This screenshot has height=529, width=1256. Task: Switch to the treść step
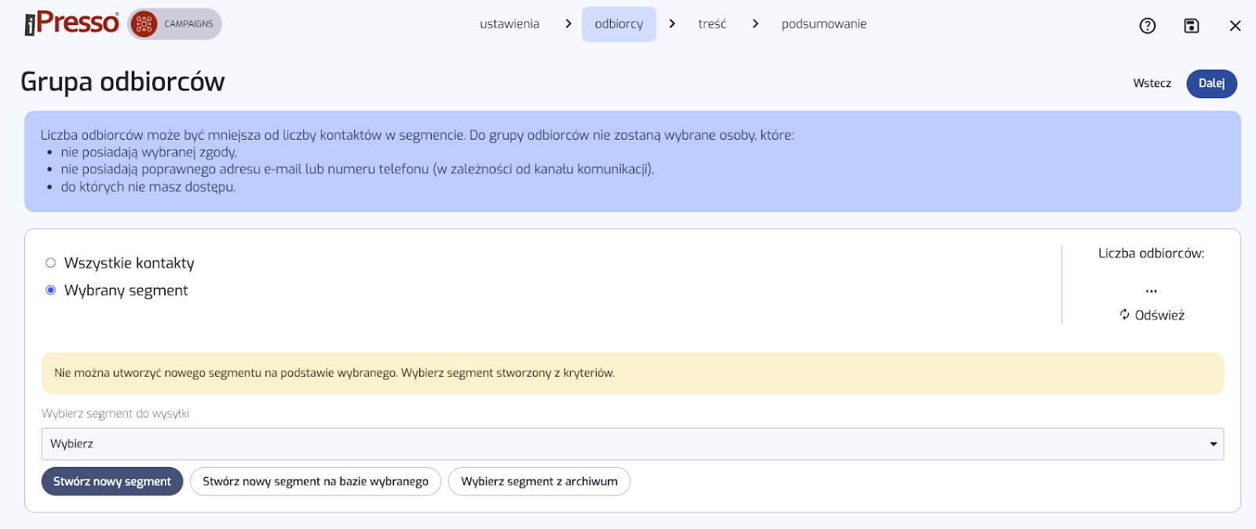point(712,24)
